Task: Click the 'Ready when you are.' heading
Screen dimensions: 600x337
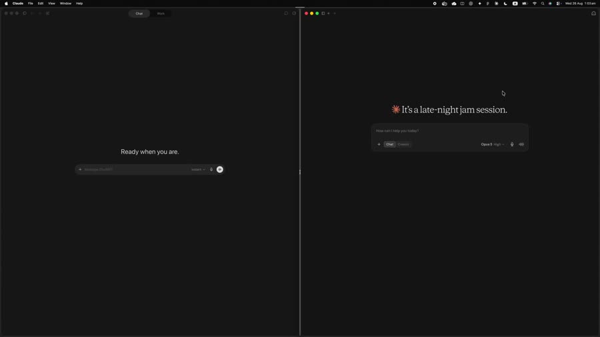Action: [x=149, y=152]
